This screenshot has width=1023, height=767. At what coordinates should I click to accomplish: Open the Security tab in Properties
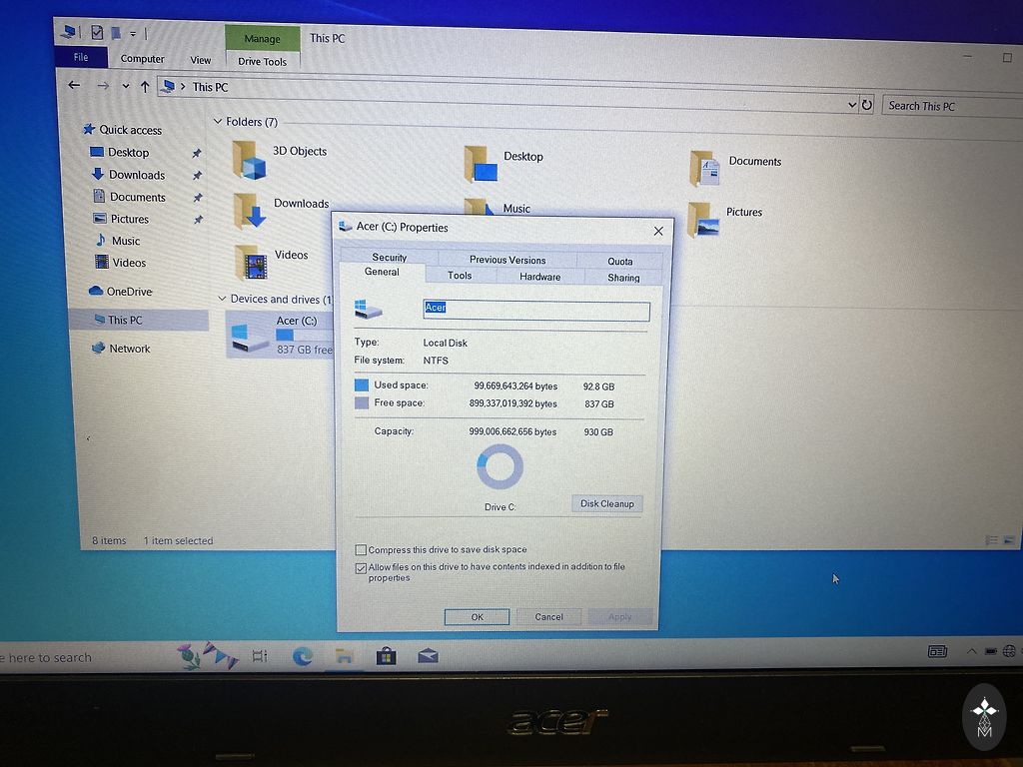coord(389,258)
